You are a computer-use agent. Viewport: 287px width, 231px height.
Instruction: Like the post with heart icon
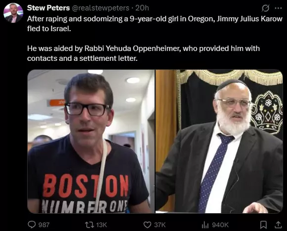point(147,225)
